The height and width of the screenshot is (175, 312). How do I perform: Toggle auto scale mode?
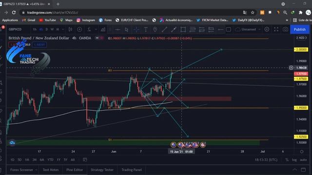tap(303, 160)
